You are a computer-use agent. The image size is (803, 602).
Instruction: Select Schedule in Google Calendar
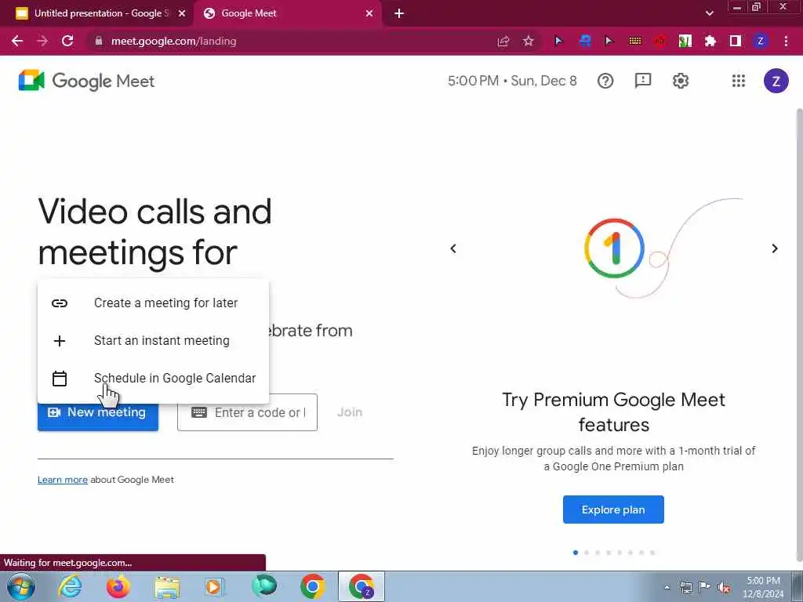coord(153,379)
